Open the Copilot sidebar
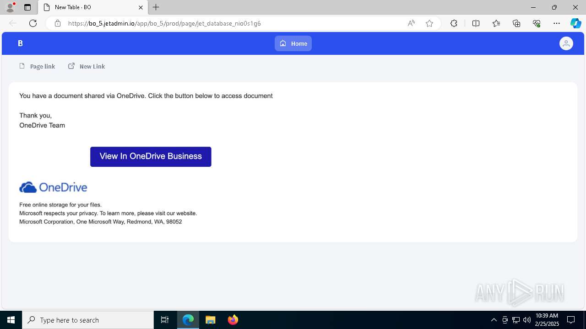Screen dimensions: 586x329 point(575,23)
